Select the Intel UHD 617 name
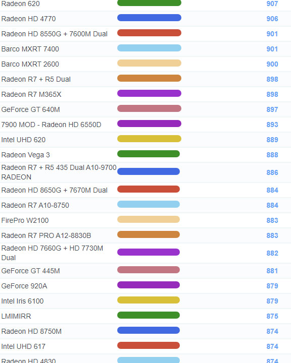The image size is (291, 363). (x=23, y=346)
